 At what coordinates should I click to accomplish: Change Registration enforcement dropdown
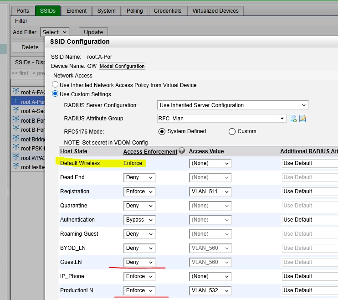click(x=139, y=191)
